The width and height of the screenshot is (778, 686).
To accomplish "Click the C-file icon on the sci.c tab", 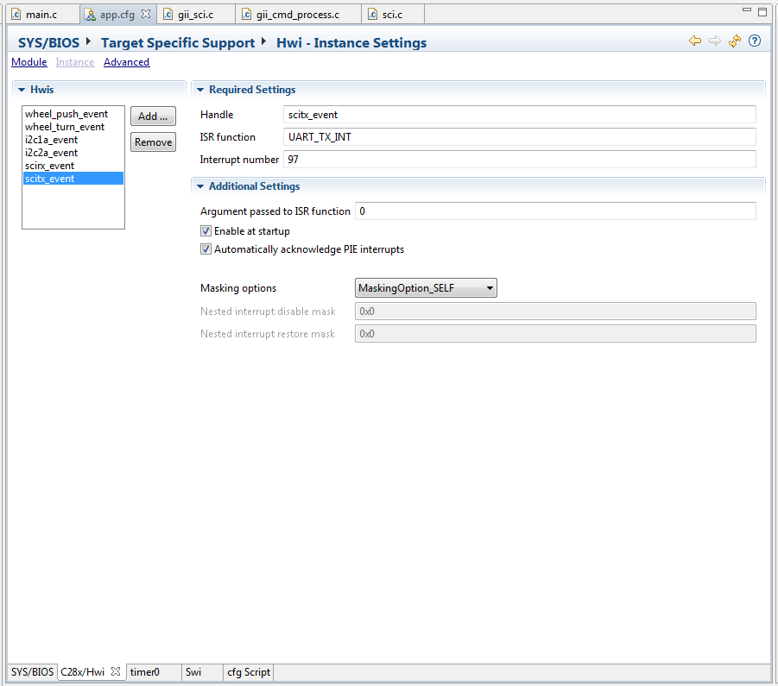I will 373,14.
